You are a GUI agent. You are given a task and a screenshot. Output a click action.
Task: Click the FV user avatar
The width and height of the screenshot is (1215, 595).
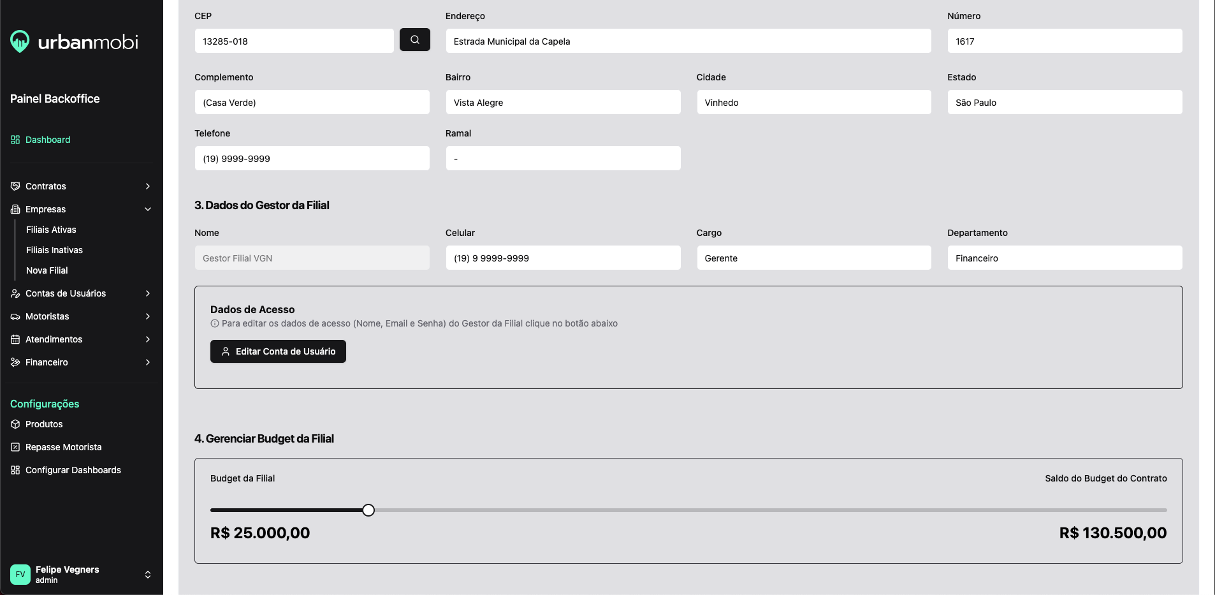click(20, 574)
